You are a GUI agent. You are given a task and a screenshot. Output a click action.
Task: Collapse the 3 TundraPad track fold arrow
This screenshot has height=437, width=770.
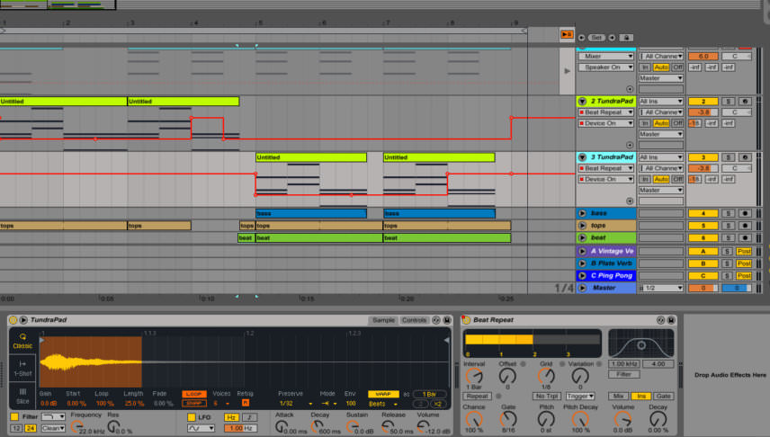pyautogui.click(x=582, y=157)
